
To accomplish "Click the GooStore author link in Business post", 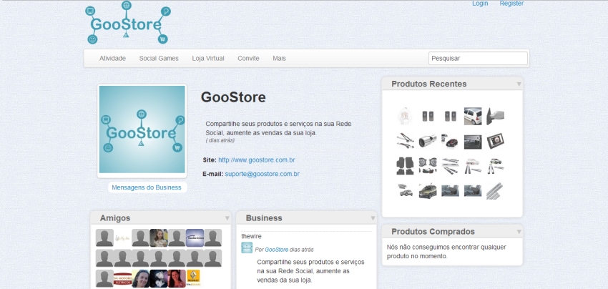I will coord(277,250).
